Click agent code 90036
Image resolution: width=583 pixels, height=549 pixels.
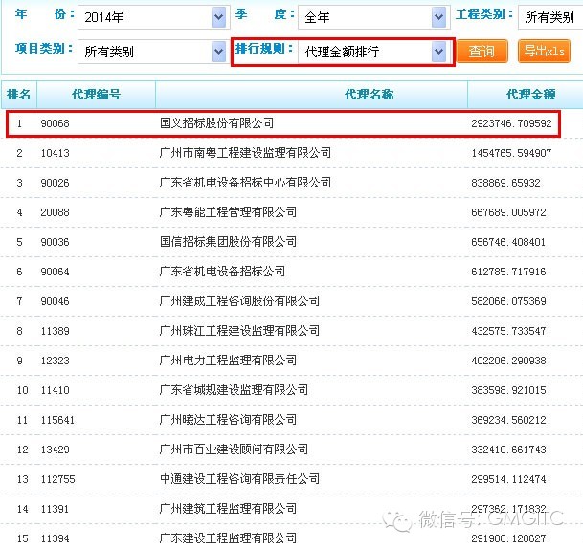pos(55,242)
